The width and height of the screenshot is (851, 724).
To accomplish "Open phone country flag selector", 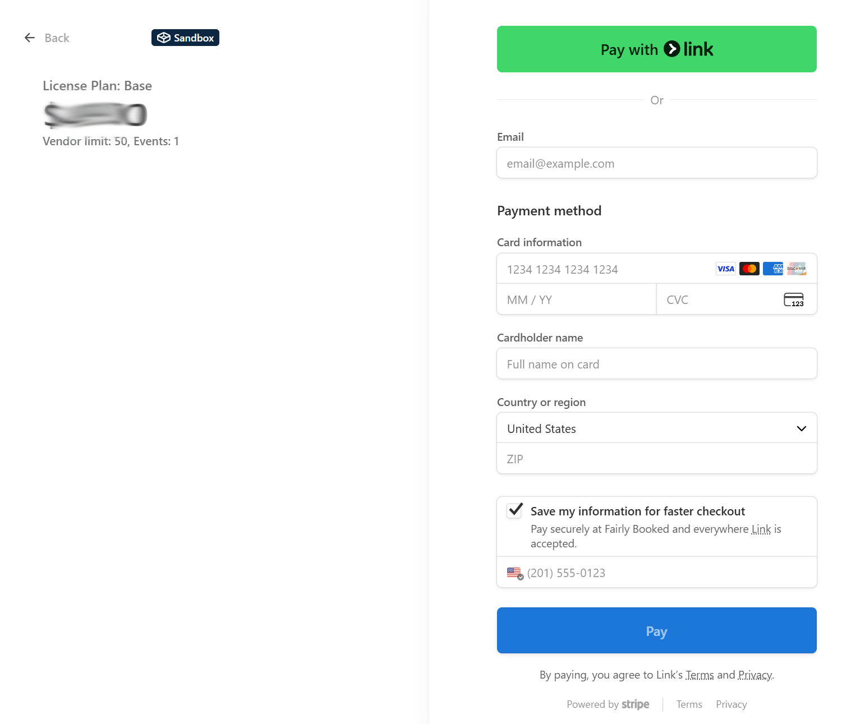I will point(515,573).
